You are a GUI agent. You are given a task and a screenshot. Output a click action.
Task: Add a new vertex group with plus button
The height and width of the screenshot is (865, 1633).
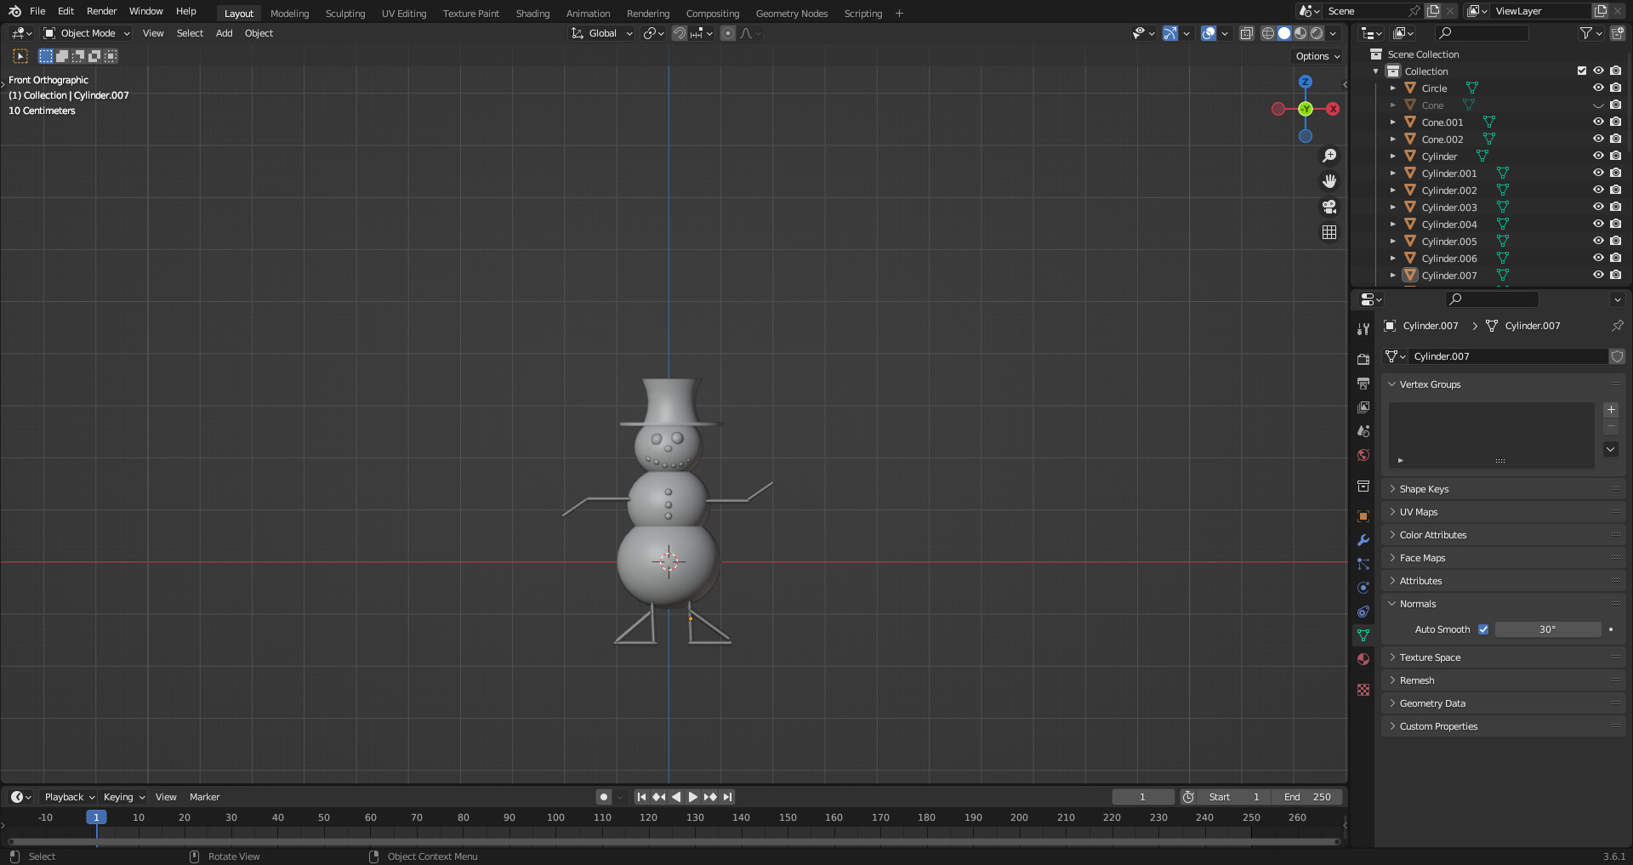[1610, 410]
